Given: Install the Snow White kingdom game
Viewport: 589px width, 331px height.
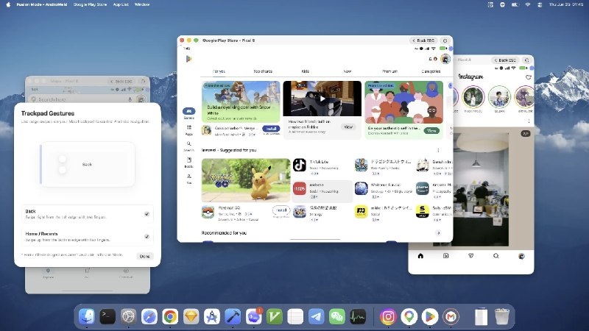Looking at the screenshot, I should coord(271,129).
